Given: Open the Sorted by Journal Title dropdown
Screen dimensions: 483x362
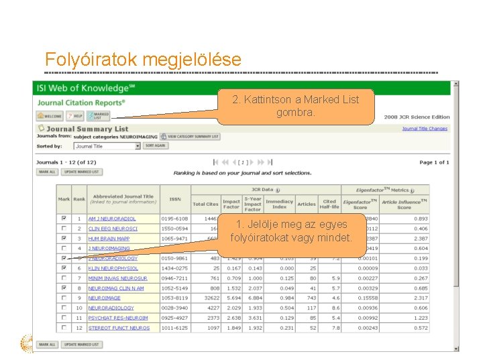Looking at the screenshot, I should 107,146.
